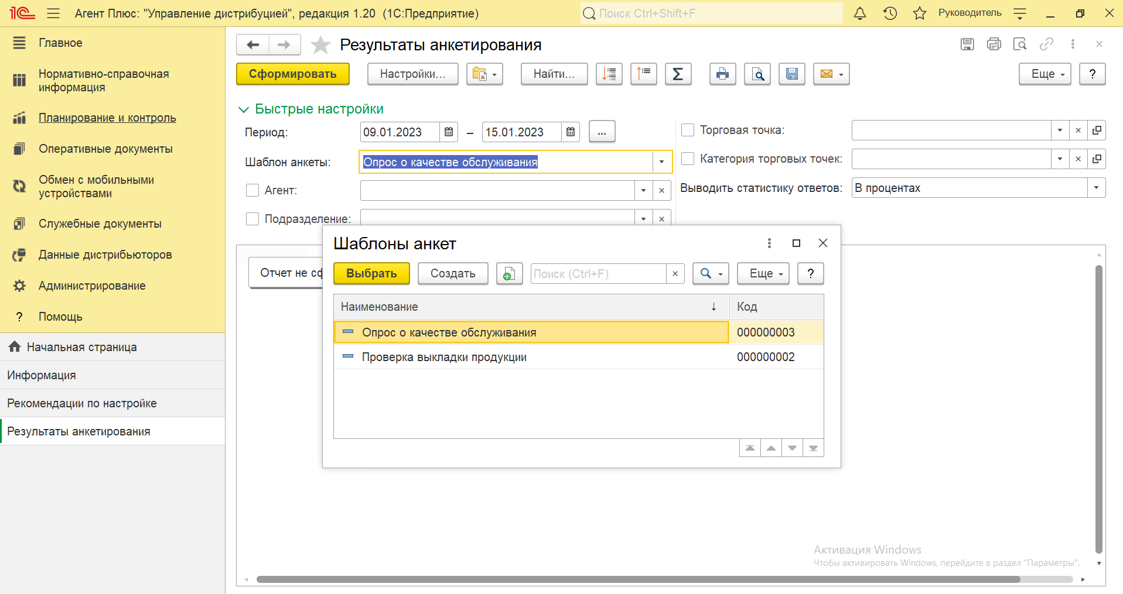The image size is (1123, 594).
Task: Open Шаблон анкеты dropdown arrow
Action: [662, 162]
